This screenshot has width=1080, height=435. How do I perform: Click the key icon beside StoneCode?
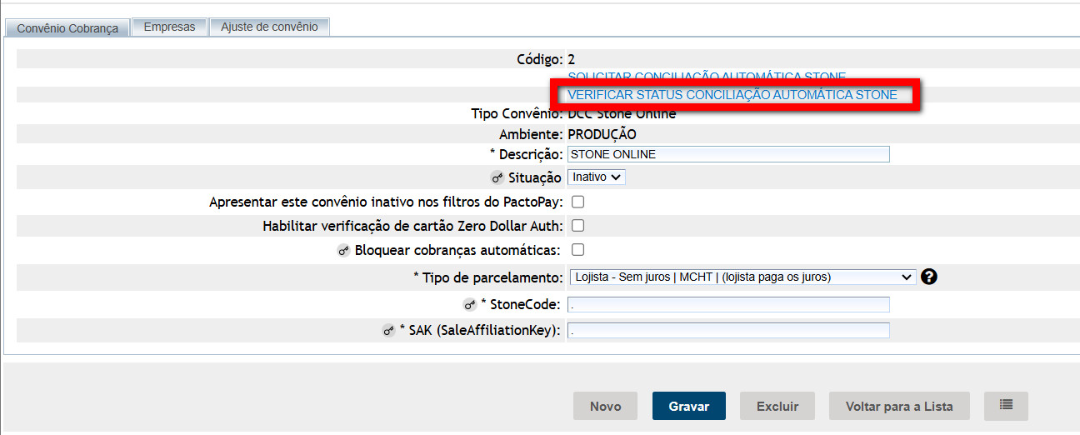coord(470,305)
